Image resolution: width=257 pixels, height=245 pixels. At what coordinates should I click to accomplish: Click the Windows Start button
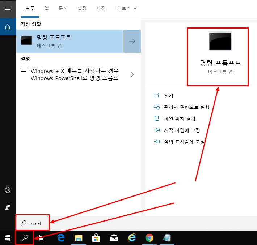click(x=8, y=238)
